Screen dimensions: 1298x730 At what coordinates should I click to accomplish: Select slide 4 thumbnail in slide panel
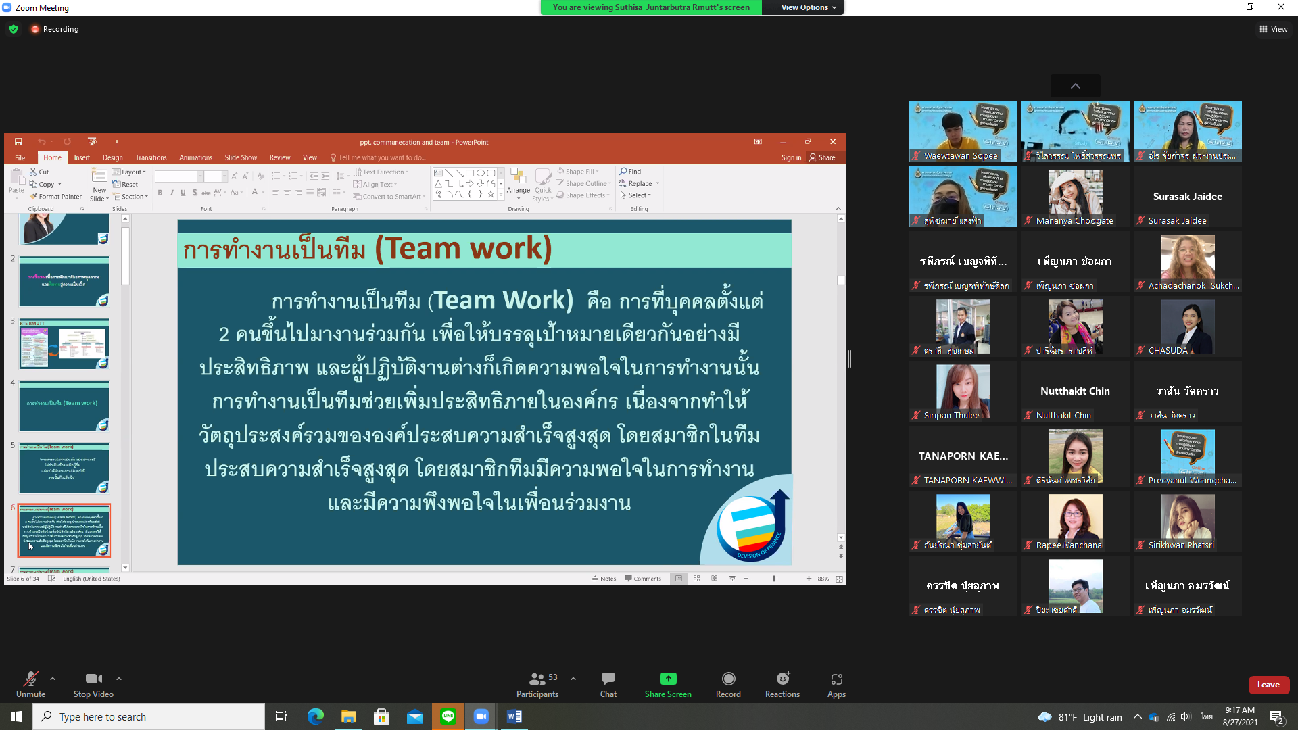pyautogui.click(x=64, y=406)
